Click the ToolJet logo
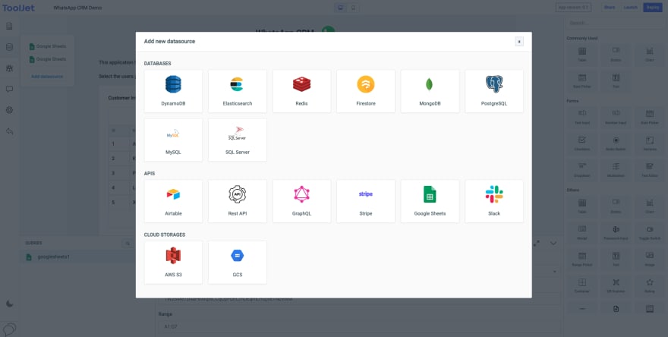Viewport: 668px width, 337px height. click(x=18, y=8)
